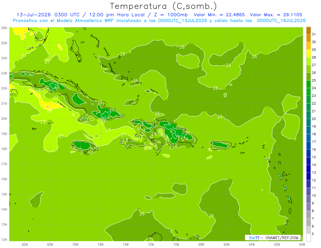Select the orange-brown top swatch of color scale
The width and height of the screenshot is (321, 248).
pyautogui.click(x=308, y=30)
